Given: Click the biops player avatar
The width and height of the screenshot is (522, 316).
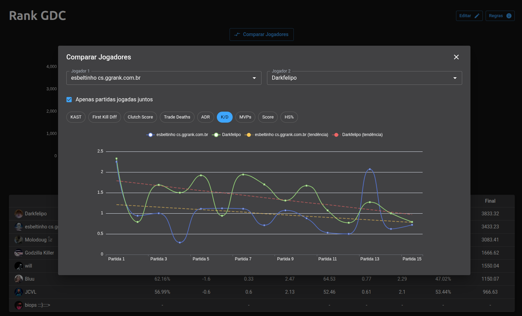Looking at the screenshot, I should [19, 305].
